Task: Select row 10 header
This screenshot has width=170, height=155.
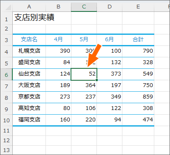Action: click(x=6, y=120)
